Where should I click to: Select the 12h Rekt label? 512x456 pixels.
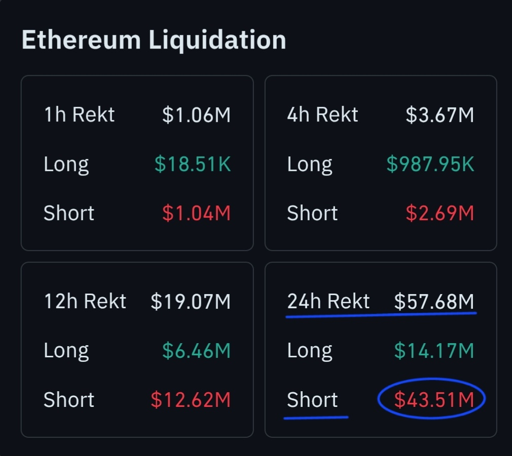pos(85,302)
